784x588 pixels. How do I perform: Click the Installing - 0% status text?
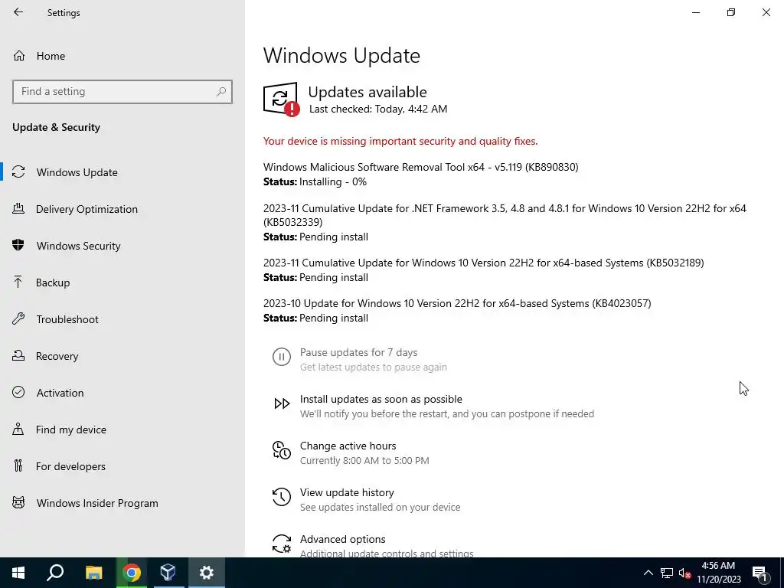tap(333, 182)
